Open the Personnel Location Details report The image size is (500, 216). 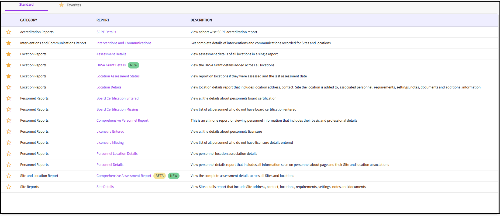coord(117,154)
